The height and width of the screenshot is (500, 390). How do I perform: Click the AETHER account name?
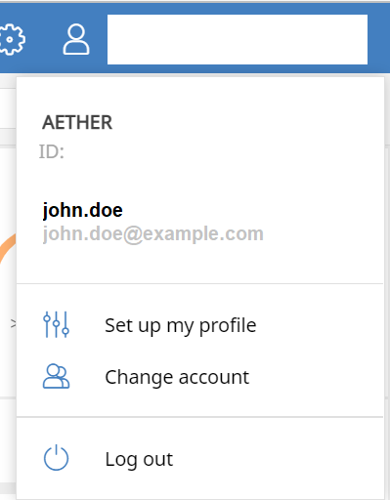(x=77, y=122)
